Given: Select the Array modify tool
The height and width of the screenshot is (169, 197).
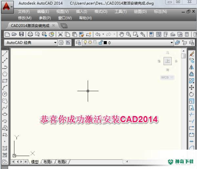Looking at the screenshot, I should 192,81.
